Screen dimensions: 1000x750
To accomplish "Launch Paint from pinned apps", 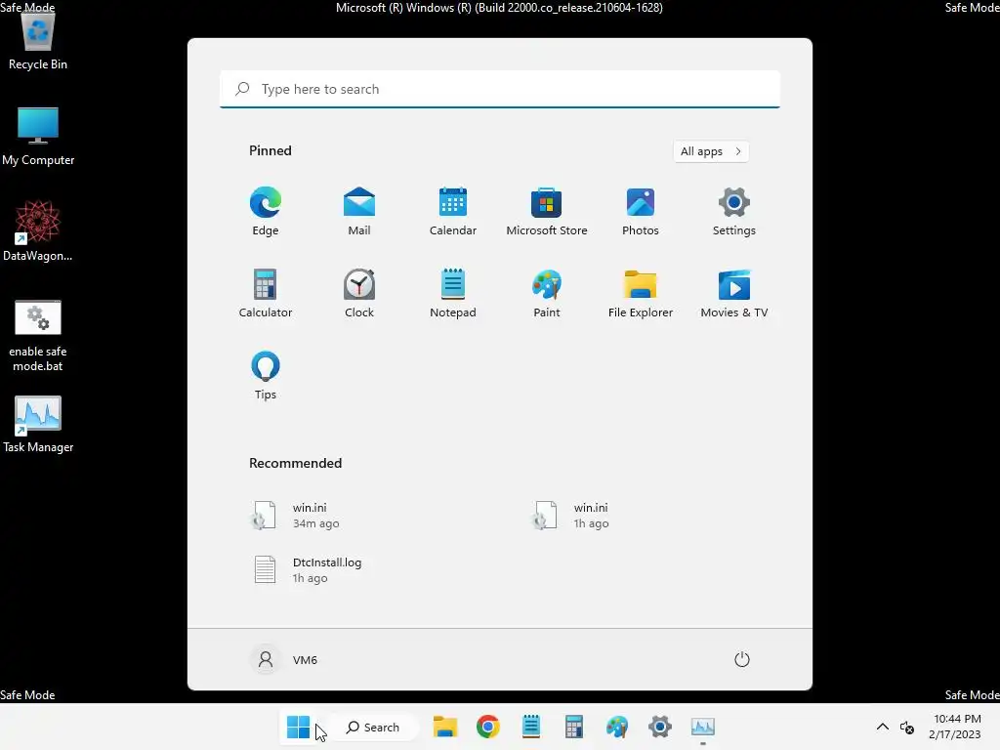I will tap(547, 293).
